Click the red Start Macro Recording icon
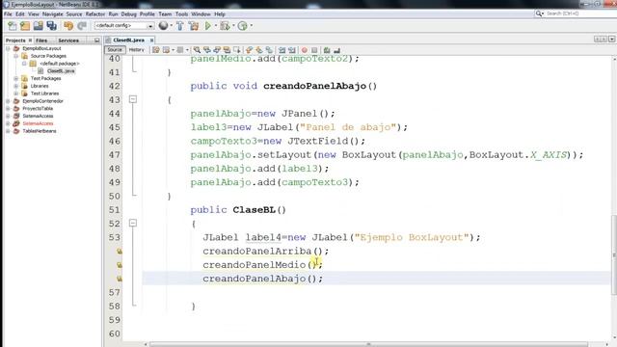Viewport: 617px width, 347px height. pyautogui.click(x=305, y=50)
